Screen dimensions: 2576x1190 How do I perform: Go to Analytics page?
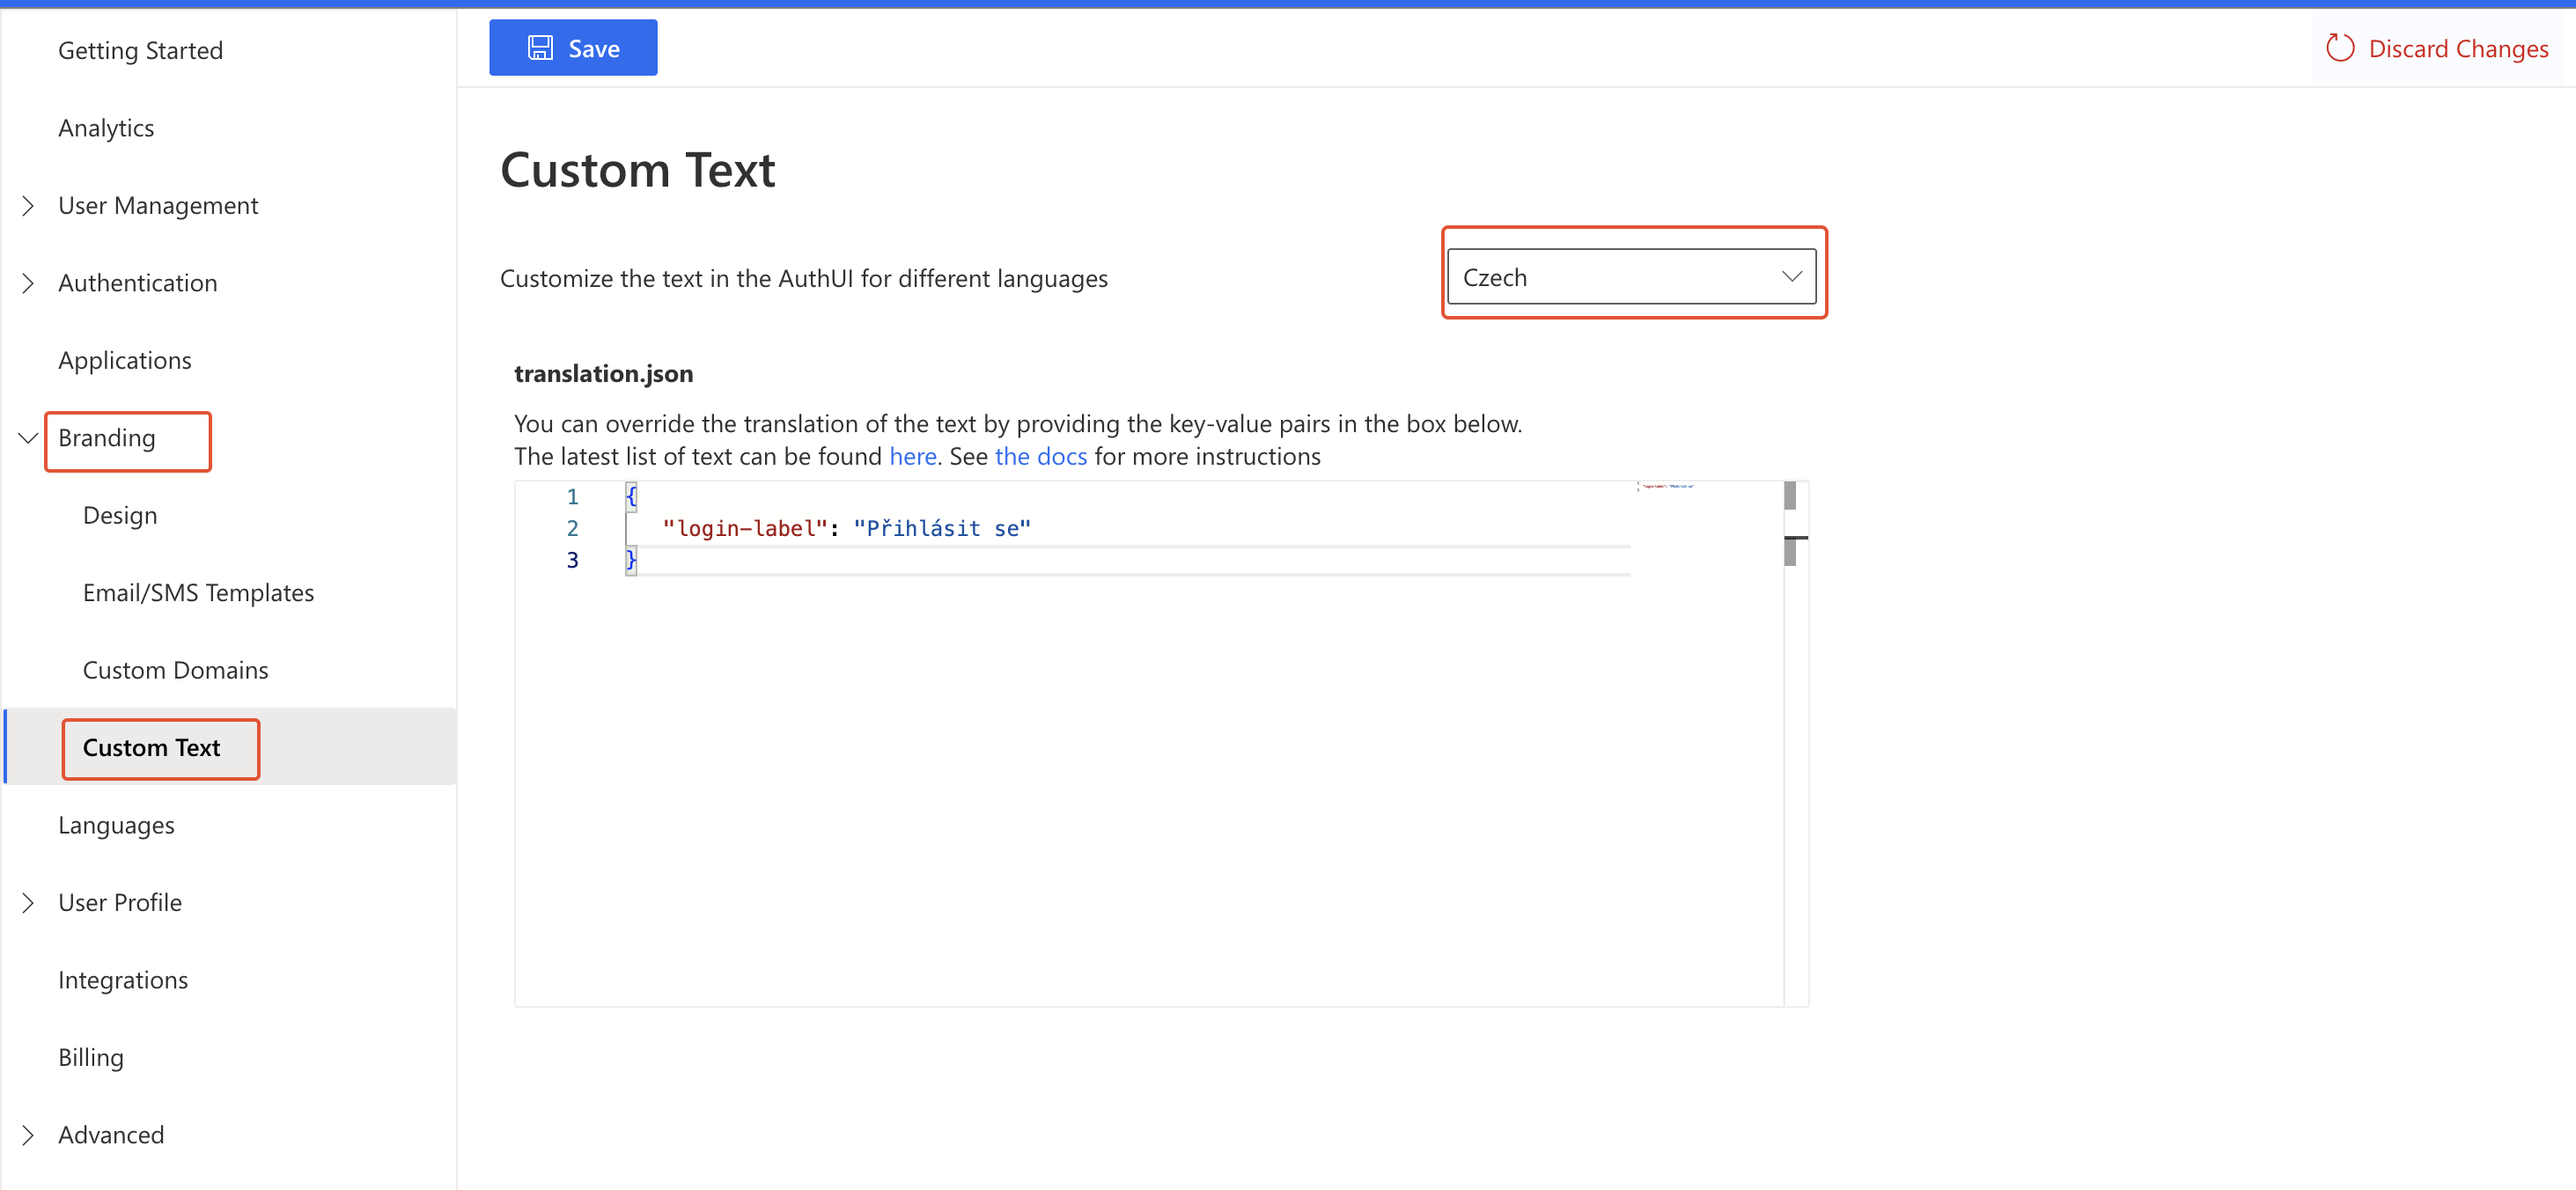[106, 128]
